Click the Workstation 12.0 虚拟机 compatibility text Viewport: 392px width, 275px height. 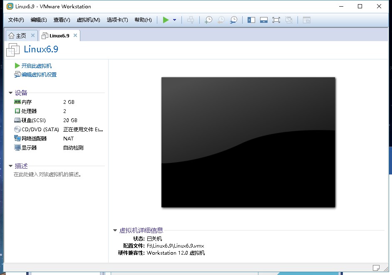(176, 253)
